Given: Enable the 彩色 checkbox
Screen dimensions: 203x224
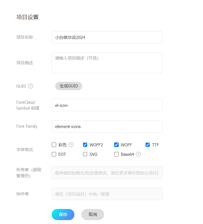Looking at the screenshot, I should pyautogui.click(x=54, y=145).
